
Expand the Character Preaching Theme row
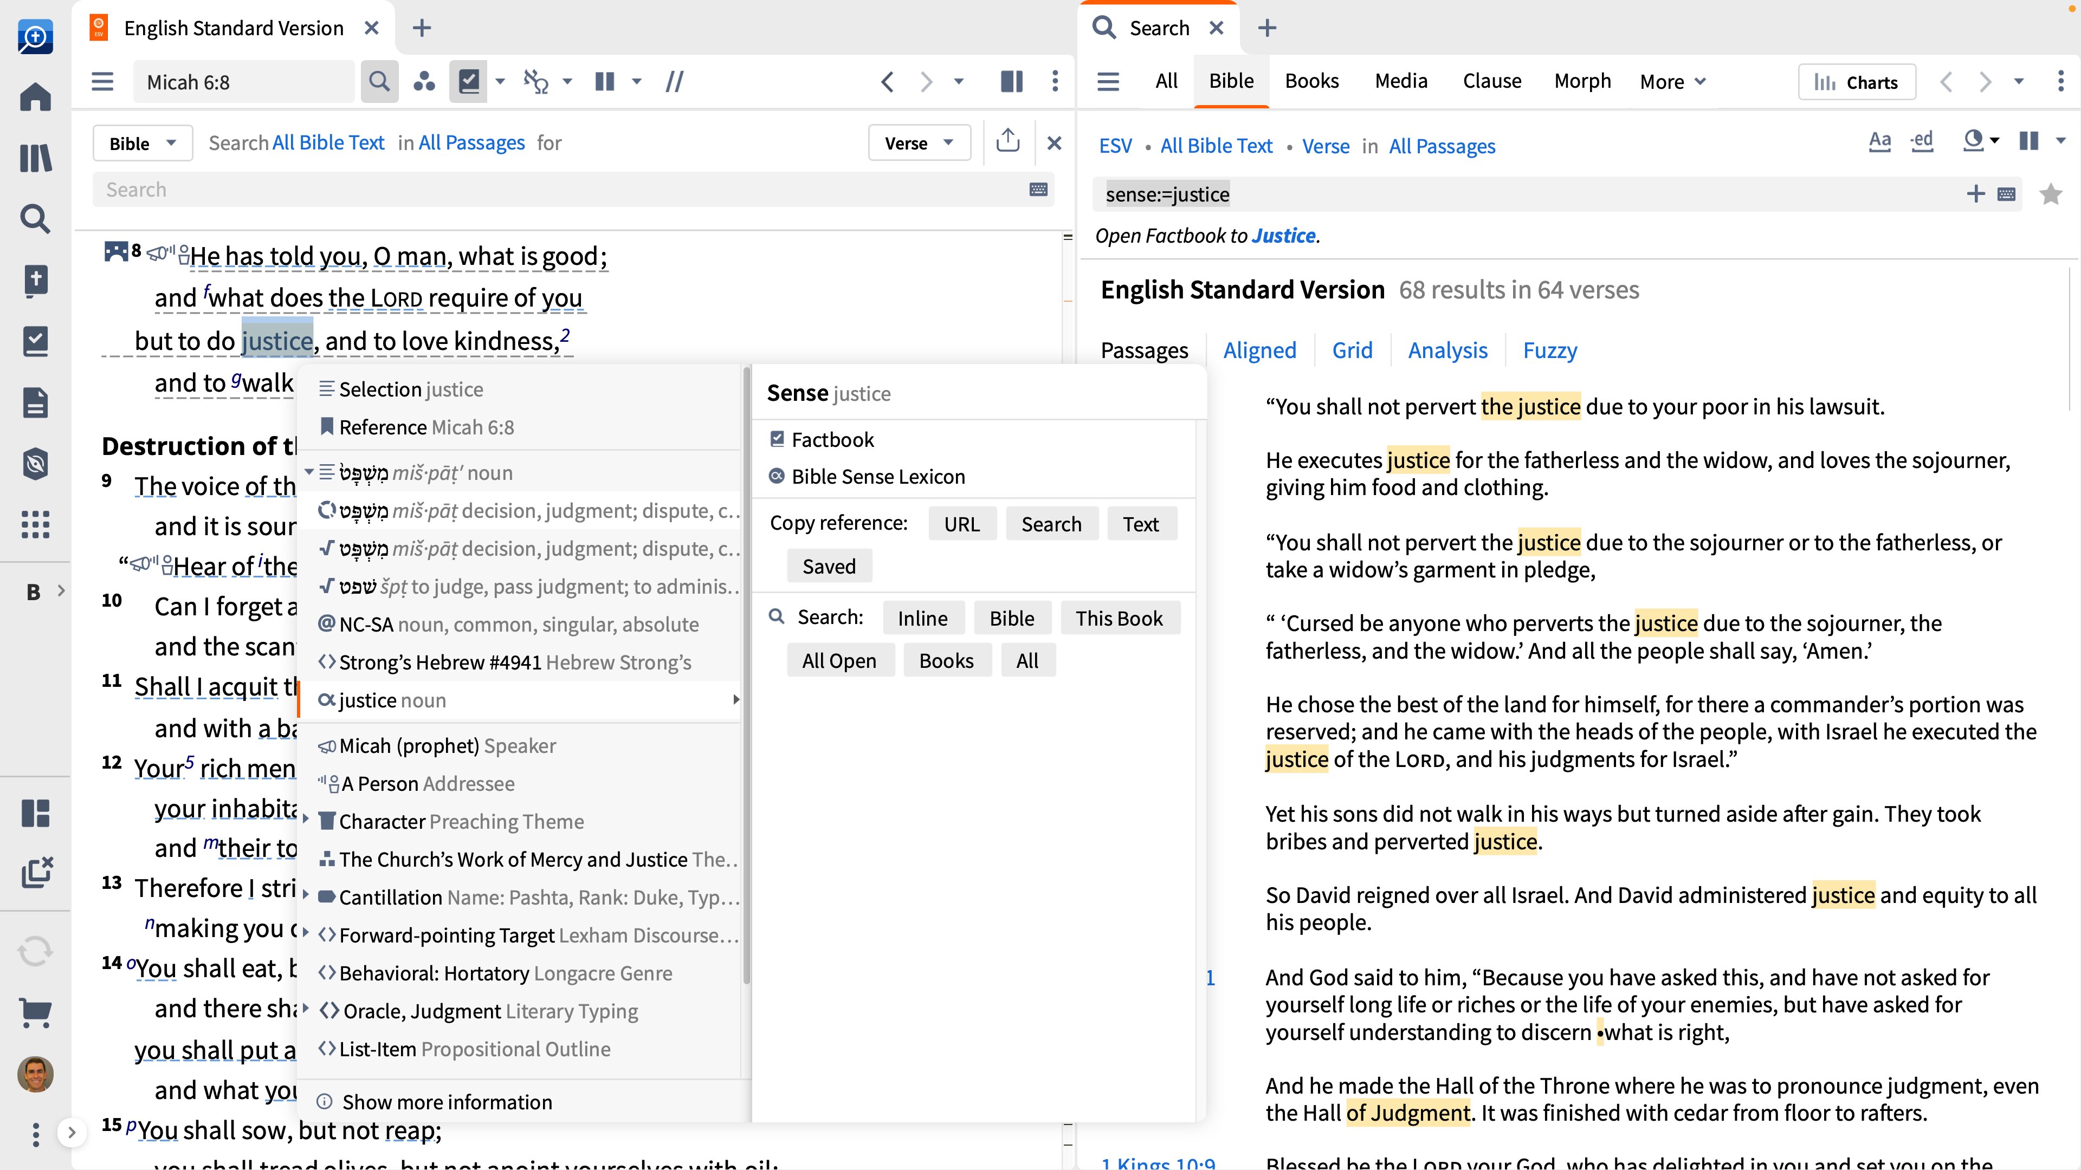tap(306, 820)
